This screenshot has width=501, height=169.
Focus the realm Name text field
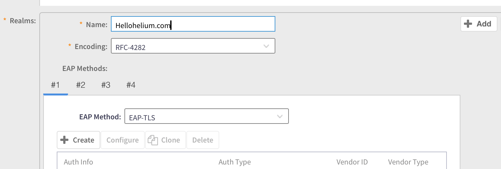pos(193,24)
